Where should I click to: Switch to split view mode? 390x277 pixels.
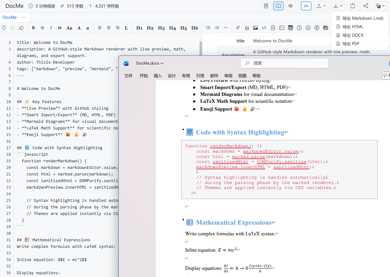click(x=278, y=6)
